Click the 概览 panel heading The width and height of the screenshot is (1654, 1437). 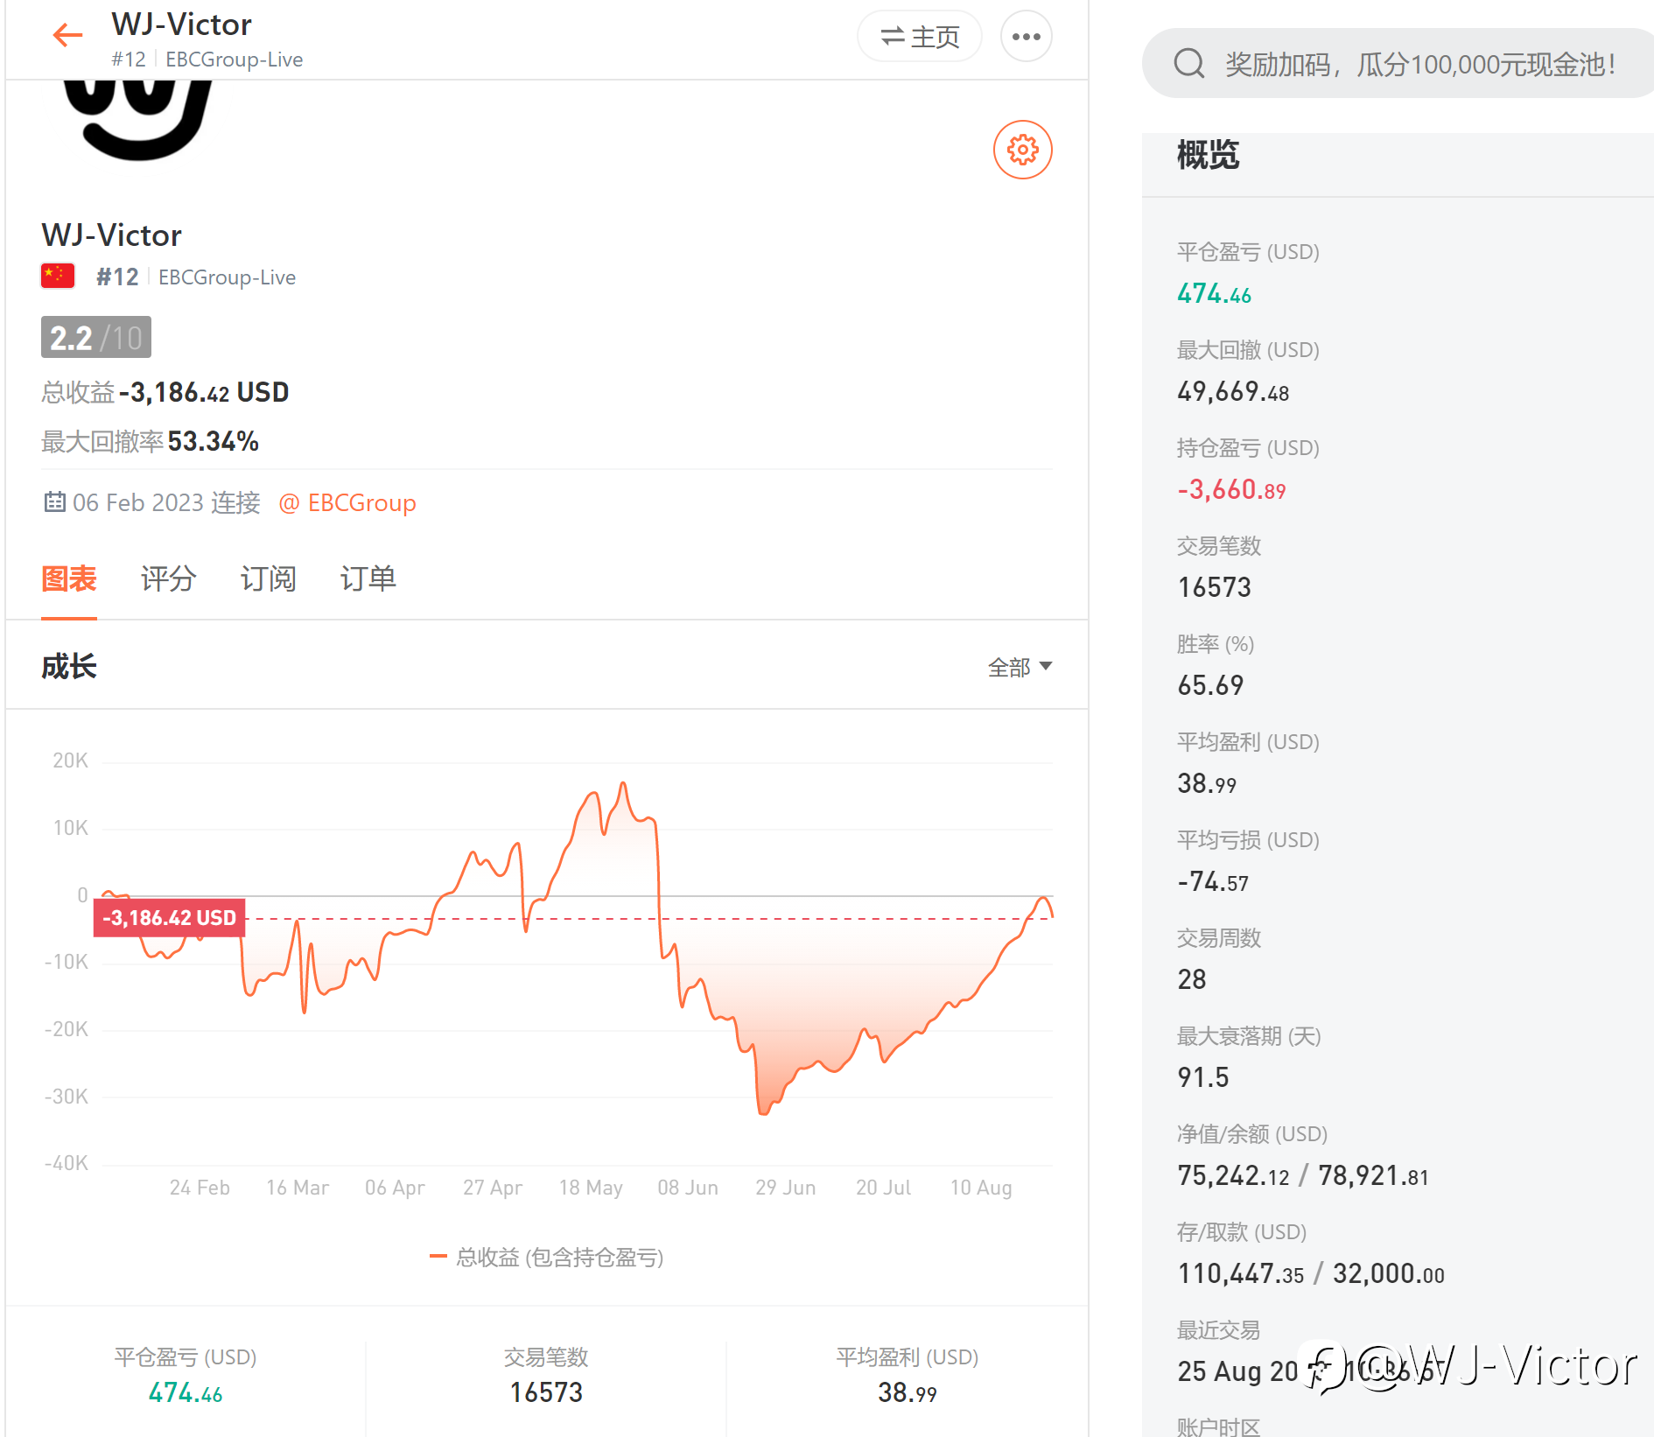(x=1208, y=155)
